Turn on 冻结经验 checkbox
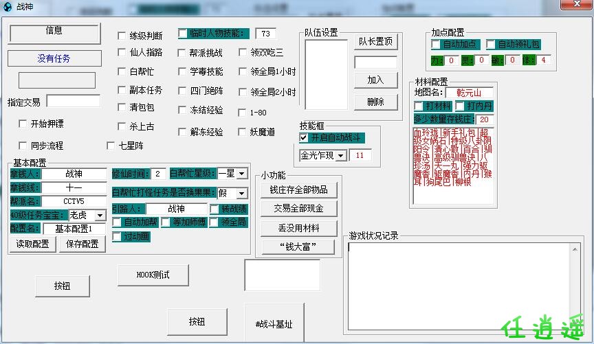Viewport: 594px width, 344px height. [182, 110]
